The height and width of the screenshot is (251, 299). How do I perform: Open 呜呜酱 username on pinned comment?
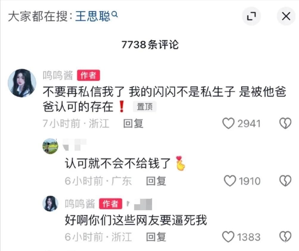coord(58,75)
